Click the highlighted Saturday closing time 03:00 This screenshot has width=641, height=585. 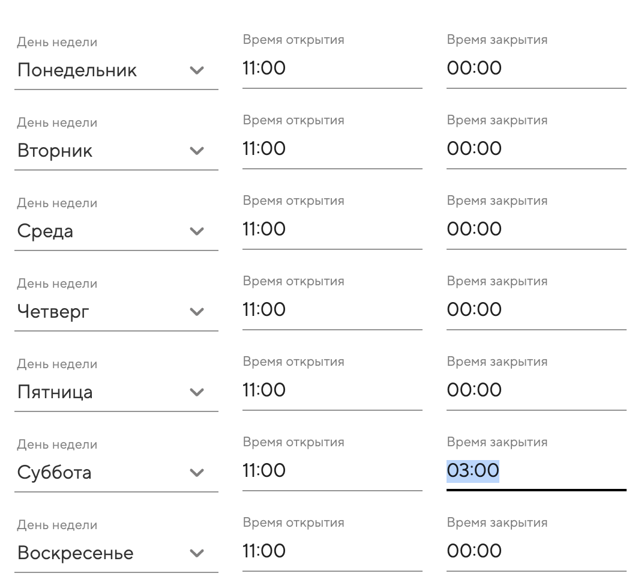474,470
